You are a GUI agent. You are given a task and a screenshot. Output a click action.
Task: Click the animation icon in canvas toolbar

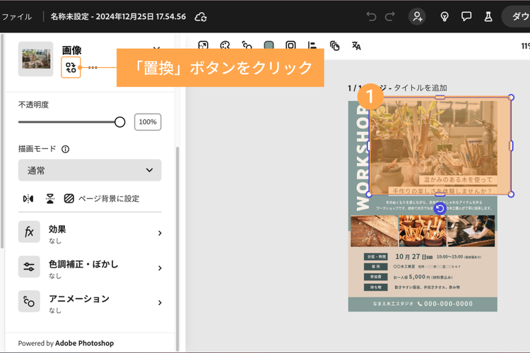(x=247, y=45)
